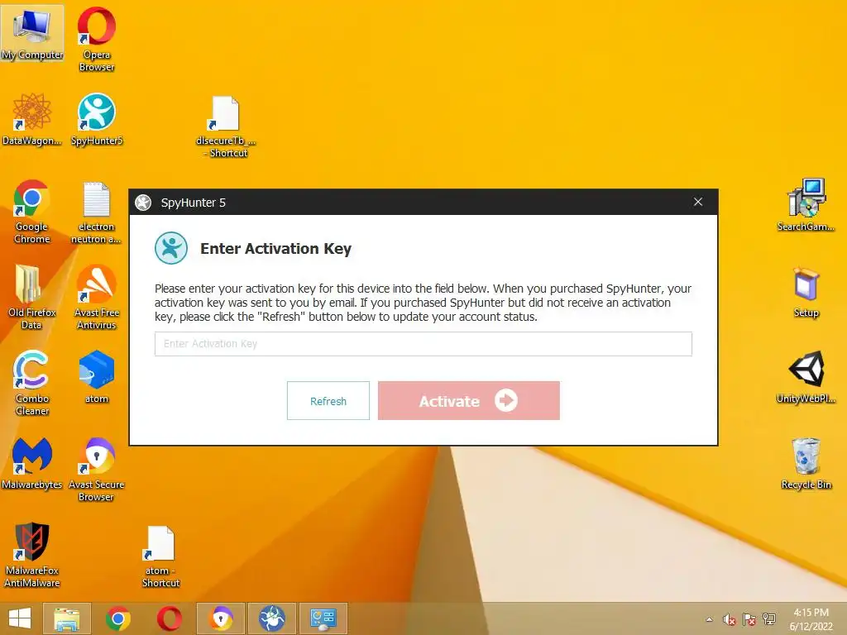Viewport: 847px width, 635px height.
Task: Open File Explorer from taskbar
Action: [67, 618]
